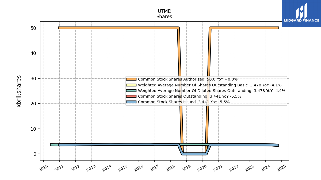Click the y-axis tick label 10
Image resolution: width=321 pixels, height=180 pixels.
pyautogui.click(x=34, y=129)
